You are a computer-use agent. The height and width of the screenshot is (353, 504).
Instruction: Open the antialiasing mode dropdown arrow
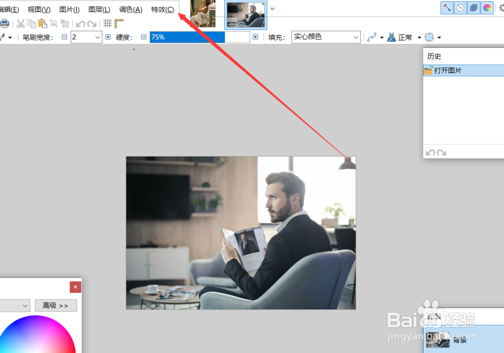tap(382, 38)
